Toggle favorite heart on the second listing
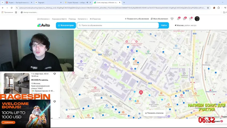Image resolution: width=227 pixels, height=128 pixels. (55, 101)
